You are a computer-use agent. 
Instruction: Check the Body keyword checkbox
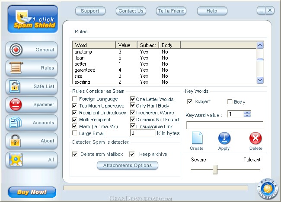pos(230,101)
